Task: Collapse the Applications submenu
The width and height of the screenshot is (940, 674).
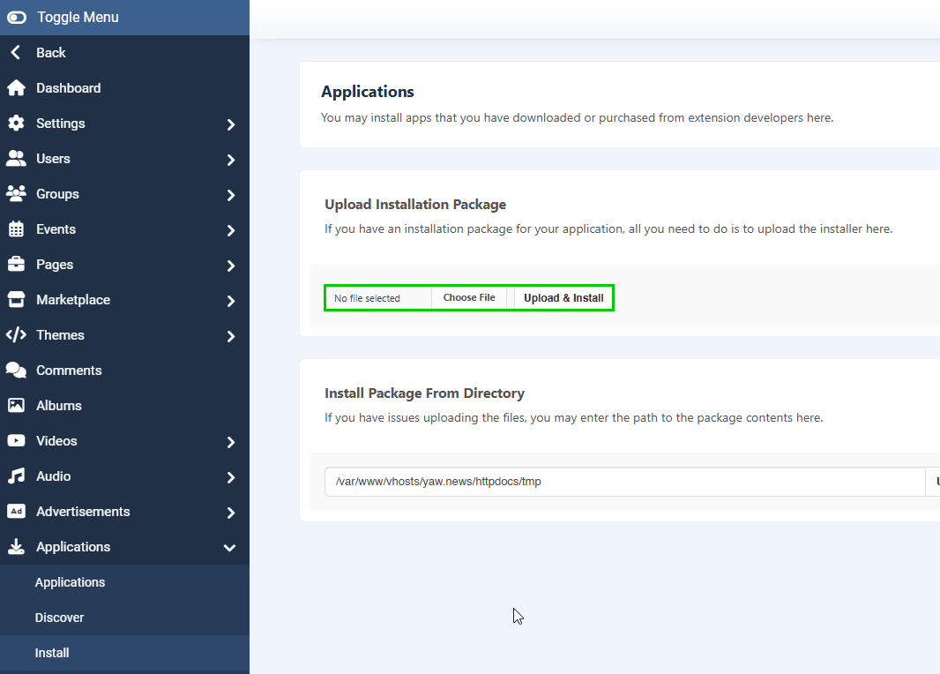Action: [x=230, y=547]
